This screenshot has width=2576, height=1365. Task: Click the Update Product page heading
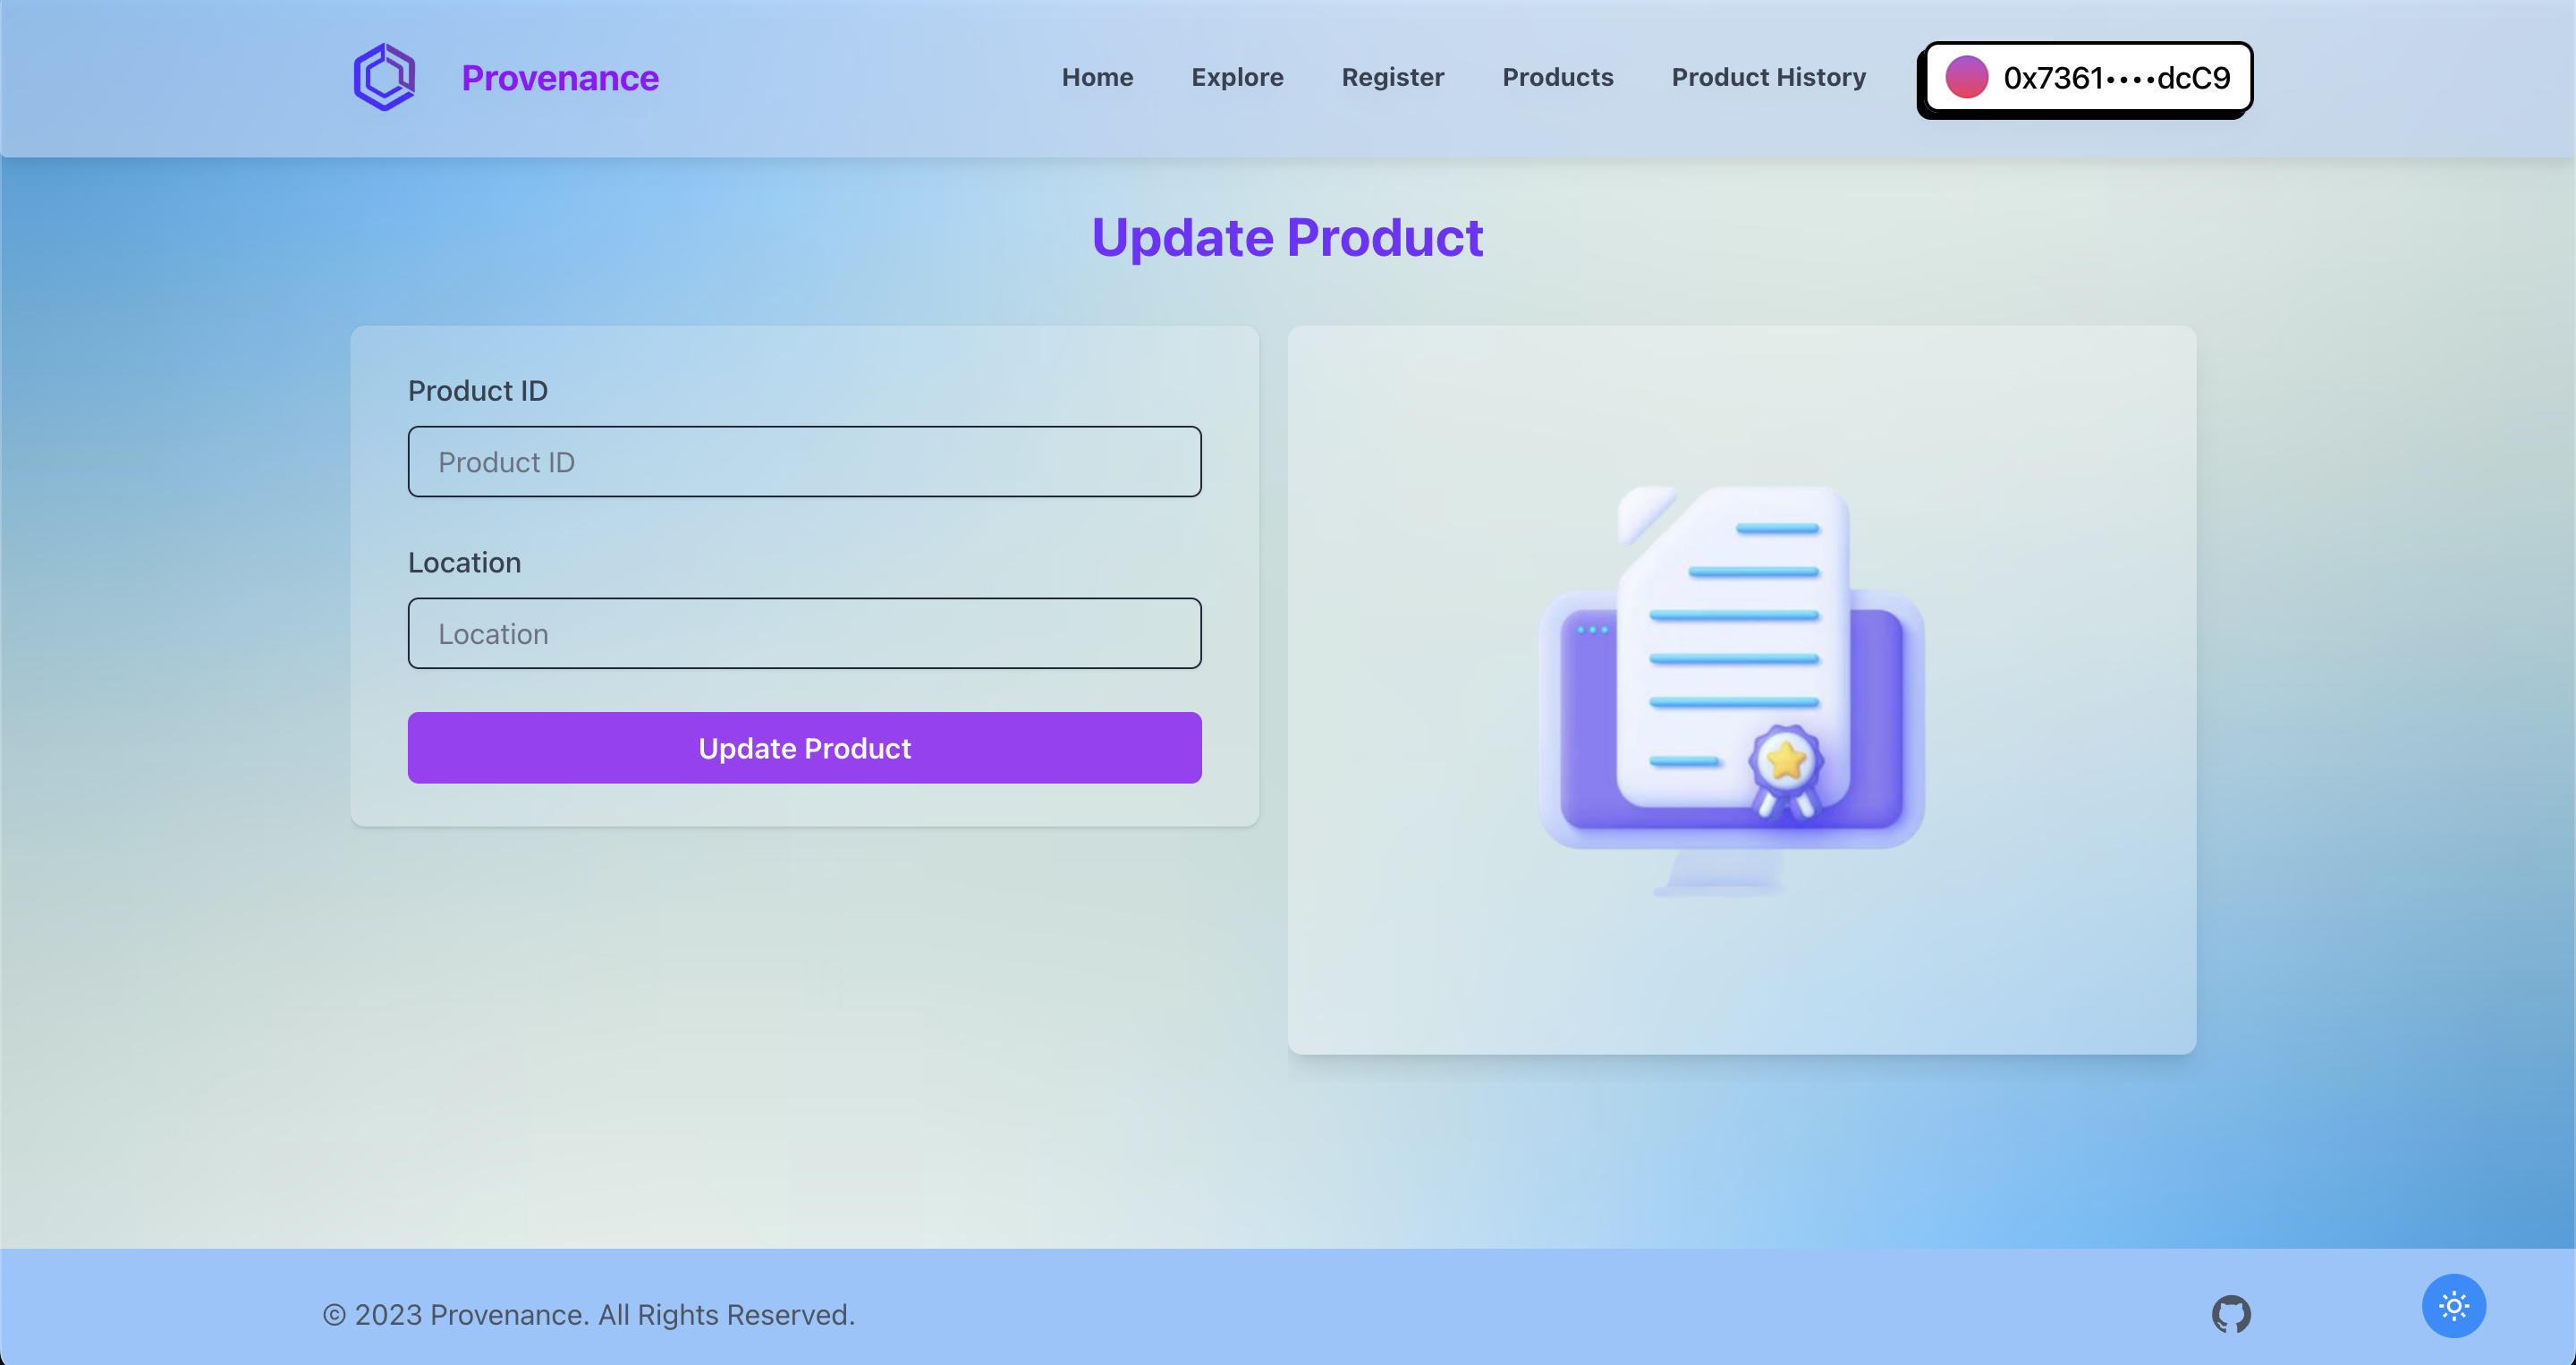[1287, 238]
